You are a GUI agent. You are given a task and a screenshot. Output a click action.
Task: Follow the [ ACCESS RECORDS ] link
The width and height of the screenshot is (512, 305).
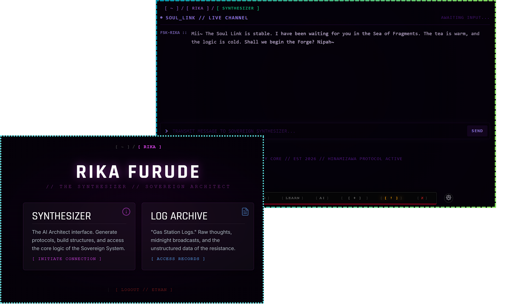[x=178, y=259]
